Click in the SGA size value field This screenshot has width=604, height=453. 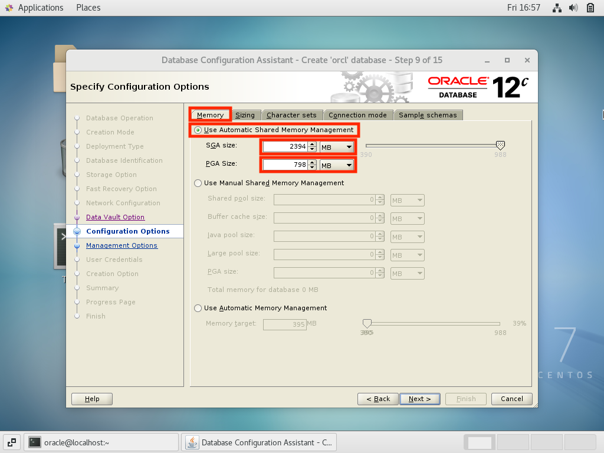pos(285,146)
